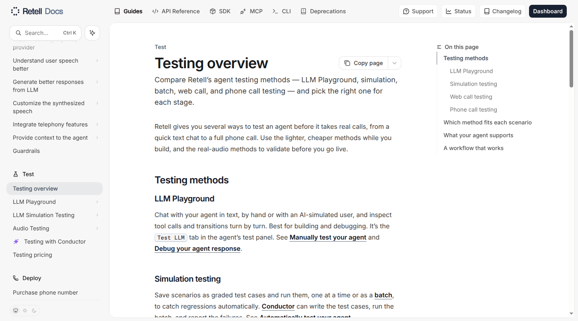Click the Deprecations icon
This screenshot has width=578, height=321.
[303, 11]
